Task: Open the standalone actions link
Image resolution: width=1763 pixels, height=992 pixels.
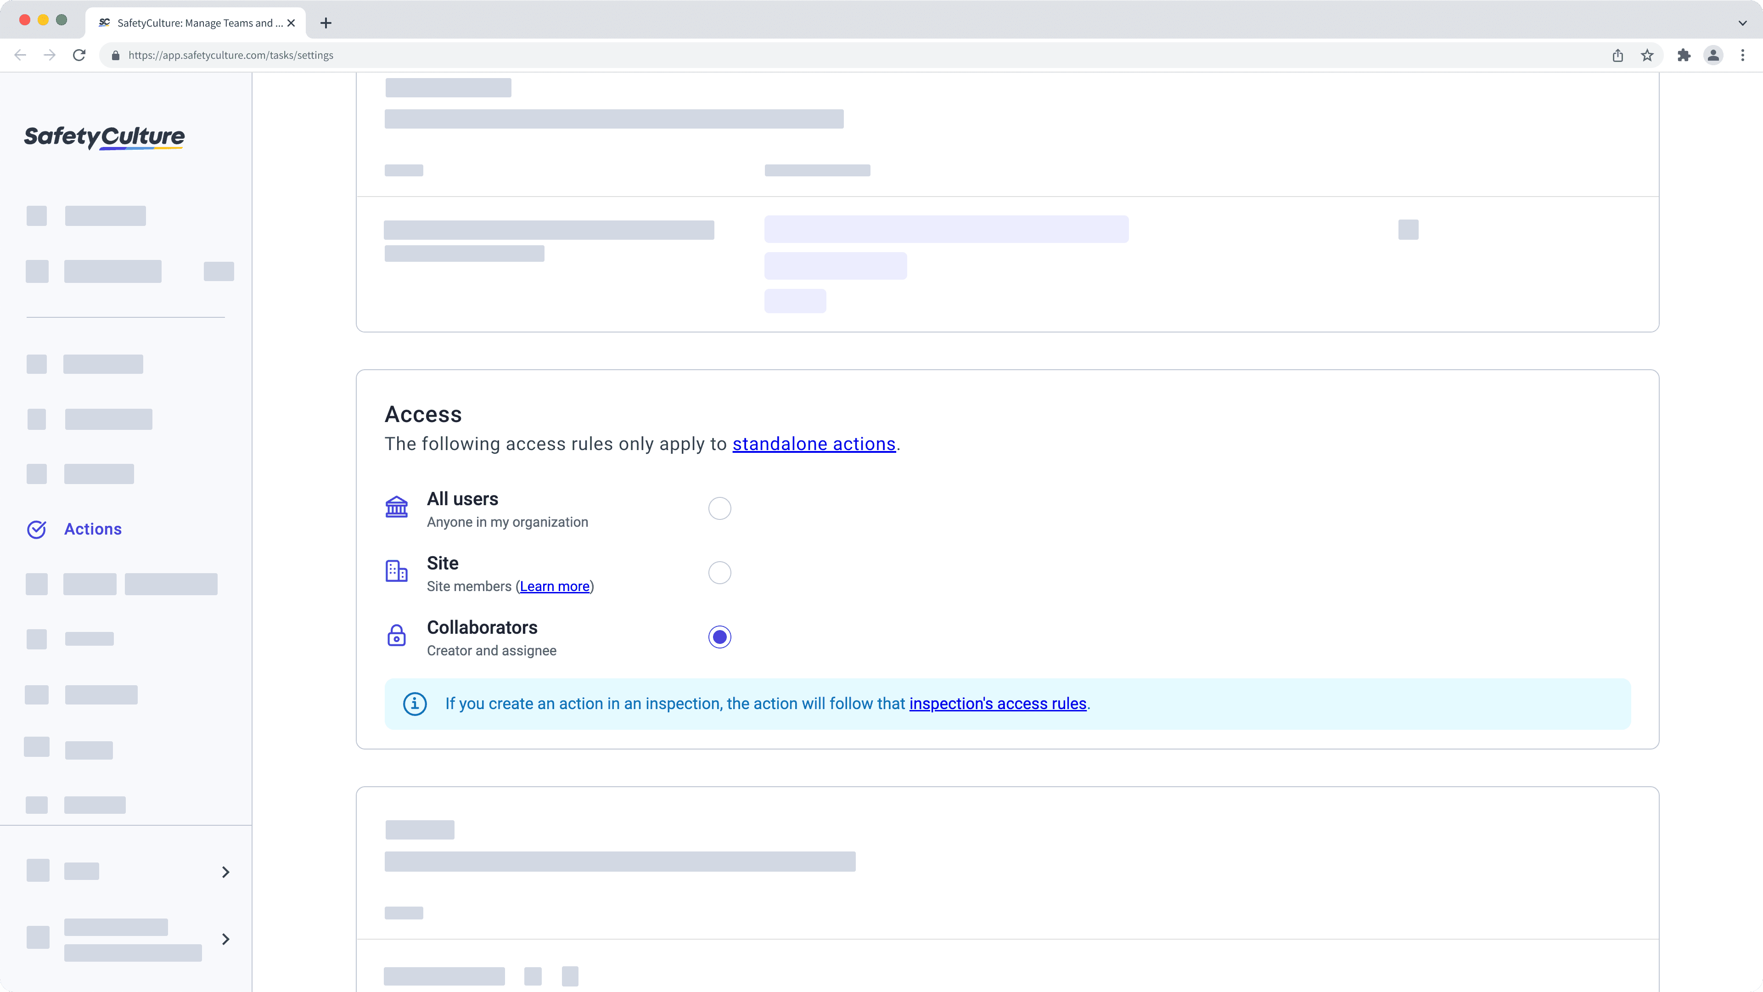Action: pyautogui.click(x=814, y=444)
